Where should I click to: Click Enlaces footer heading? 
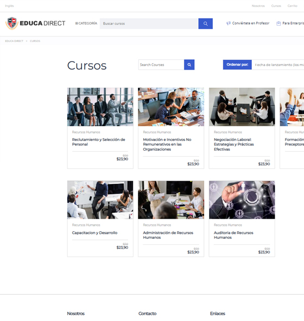pyautogui.click(x=218, y=313)
